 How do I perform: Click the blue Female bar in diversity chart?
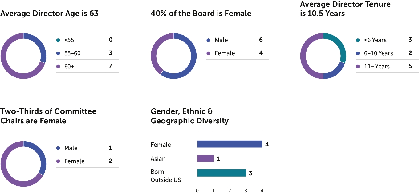click(230, 144)
